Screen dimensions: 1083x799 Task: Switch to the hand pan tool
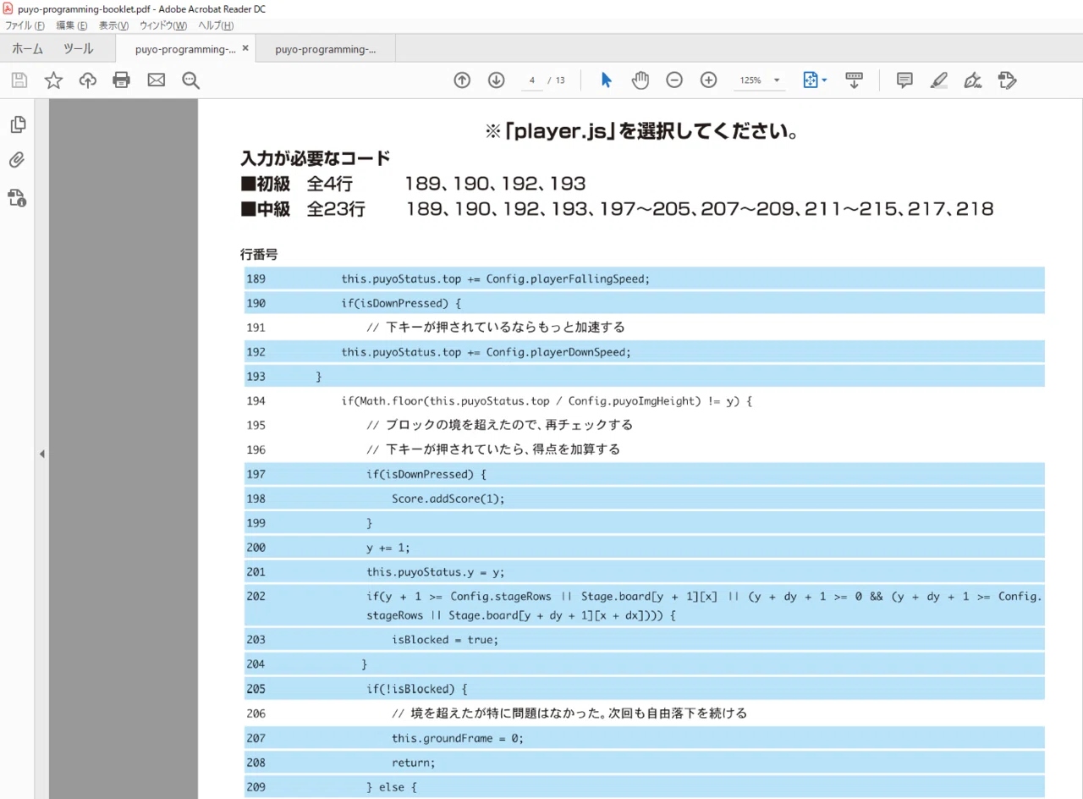640,80
